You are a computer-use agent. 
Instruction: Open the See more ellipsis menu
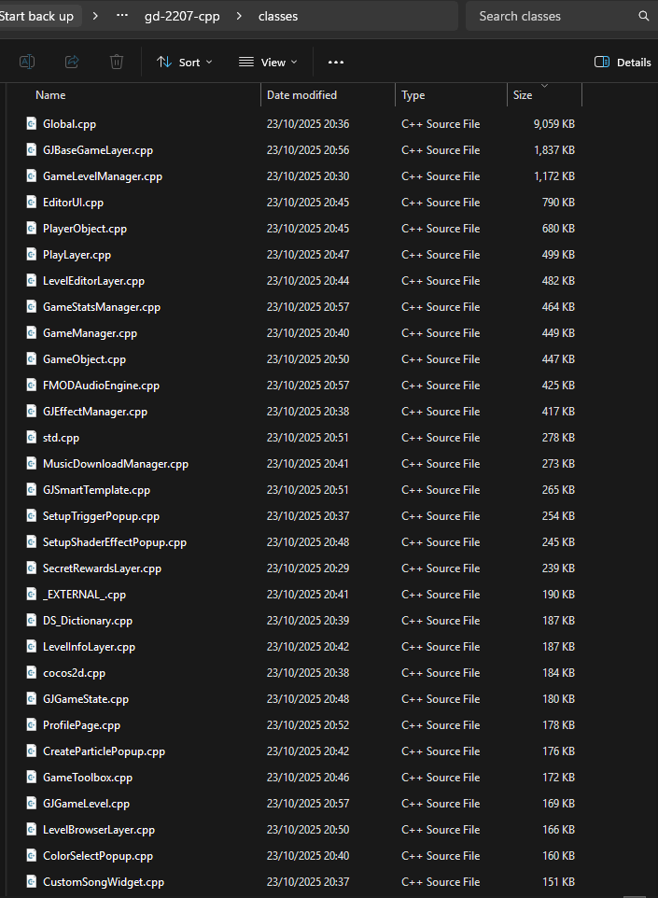click(336, 63)
